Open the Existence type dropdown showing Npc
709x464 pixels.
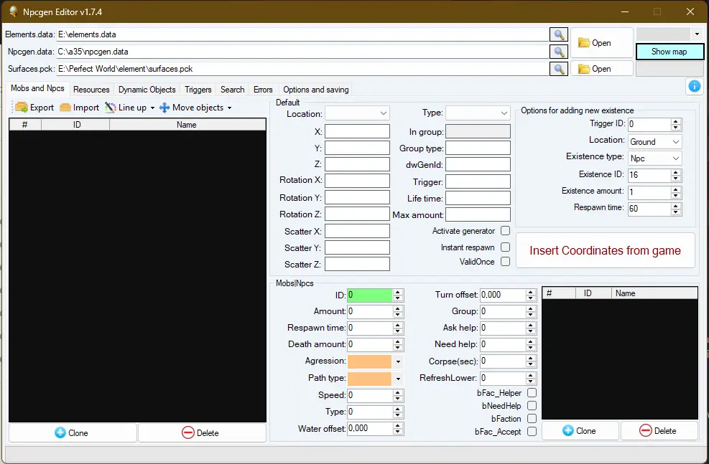coord(654,158)
